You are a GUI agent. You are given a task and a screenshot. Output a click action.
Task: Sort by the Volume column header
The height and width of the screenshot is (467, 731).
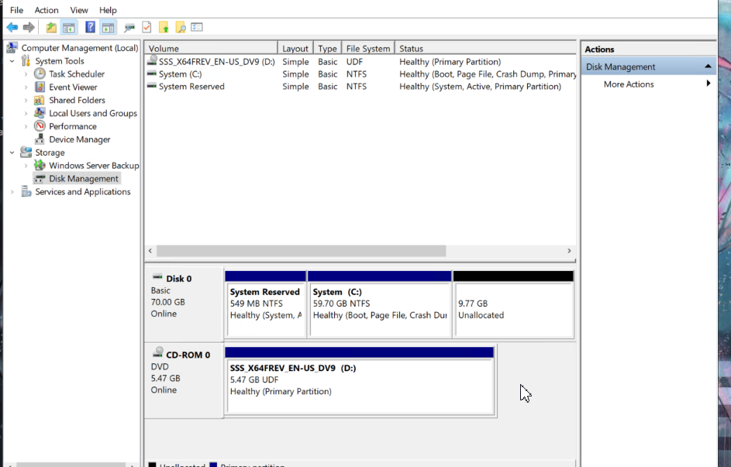[211, 48]
